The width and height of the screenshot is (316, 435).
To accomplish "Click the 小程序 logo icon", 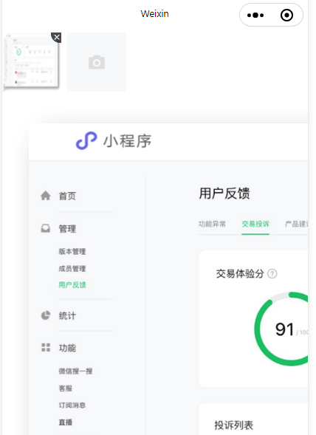I will (x=86, y=140).
